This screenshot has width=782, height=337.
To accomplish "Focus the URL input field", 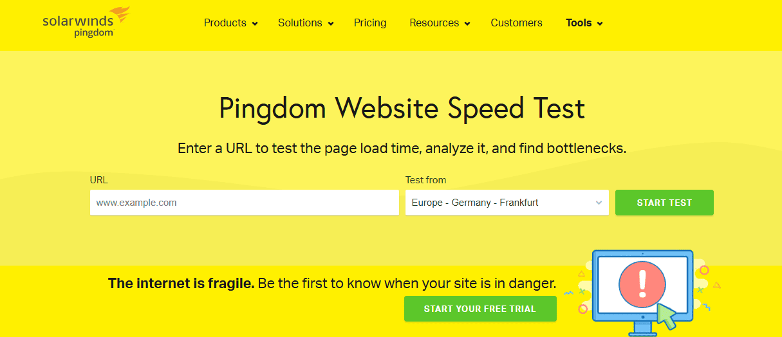I will (244, 203).
